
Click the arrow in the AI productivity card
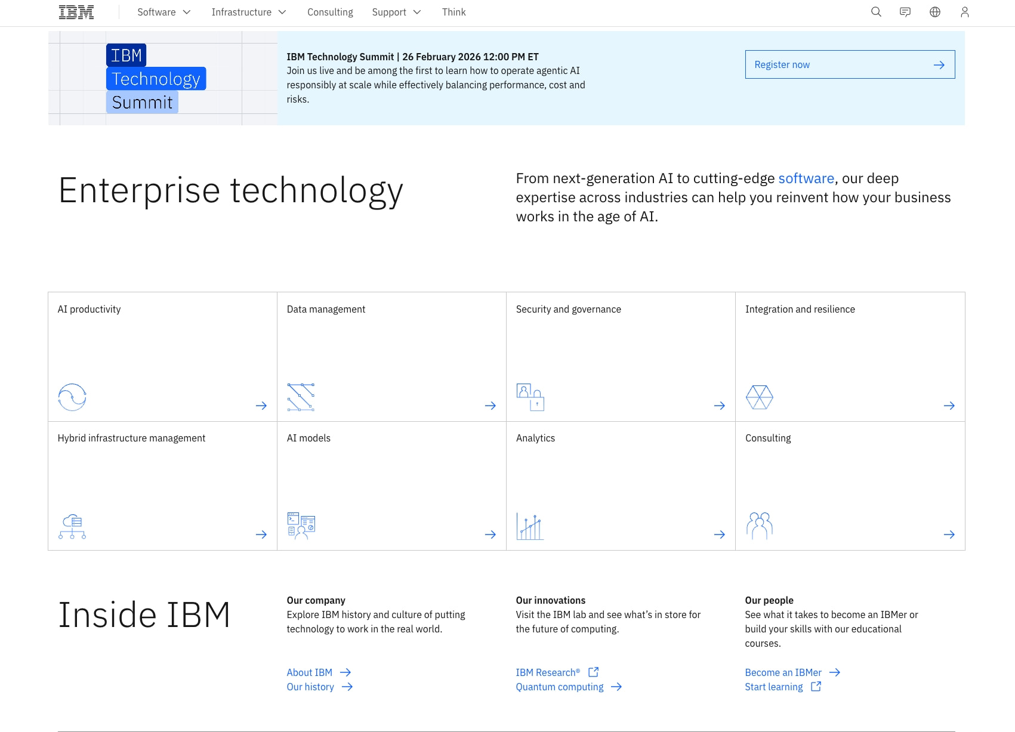pos(261,406)
